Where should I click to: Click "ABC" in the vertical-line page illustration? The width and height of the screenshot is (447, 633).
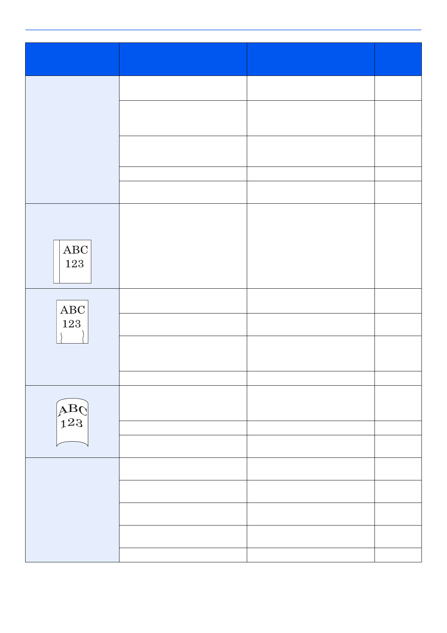[76, 250]
